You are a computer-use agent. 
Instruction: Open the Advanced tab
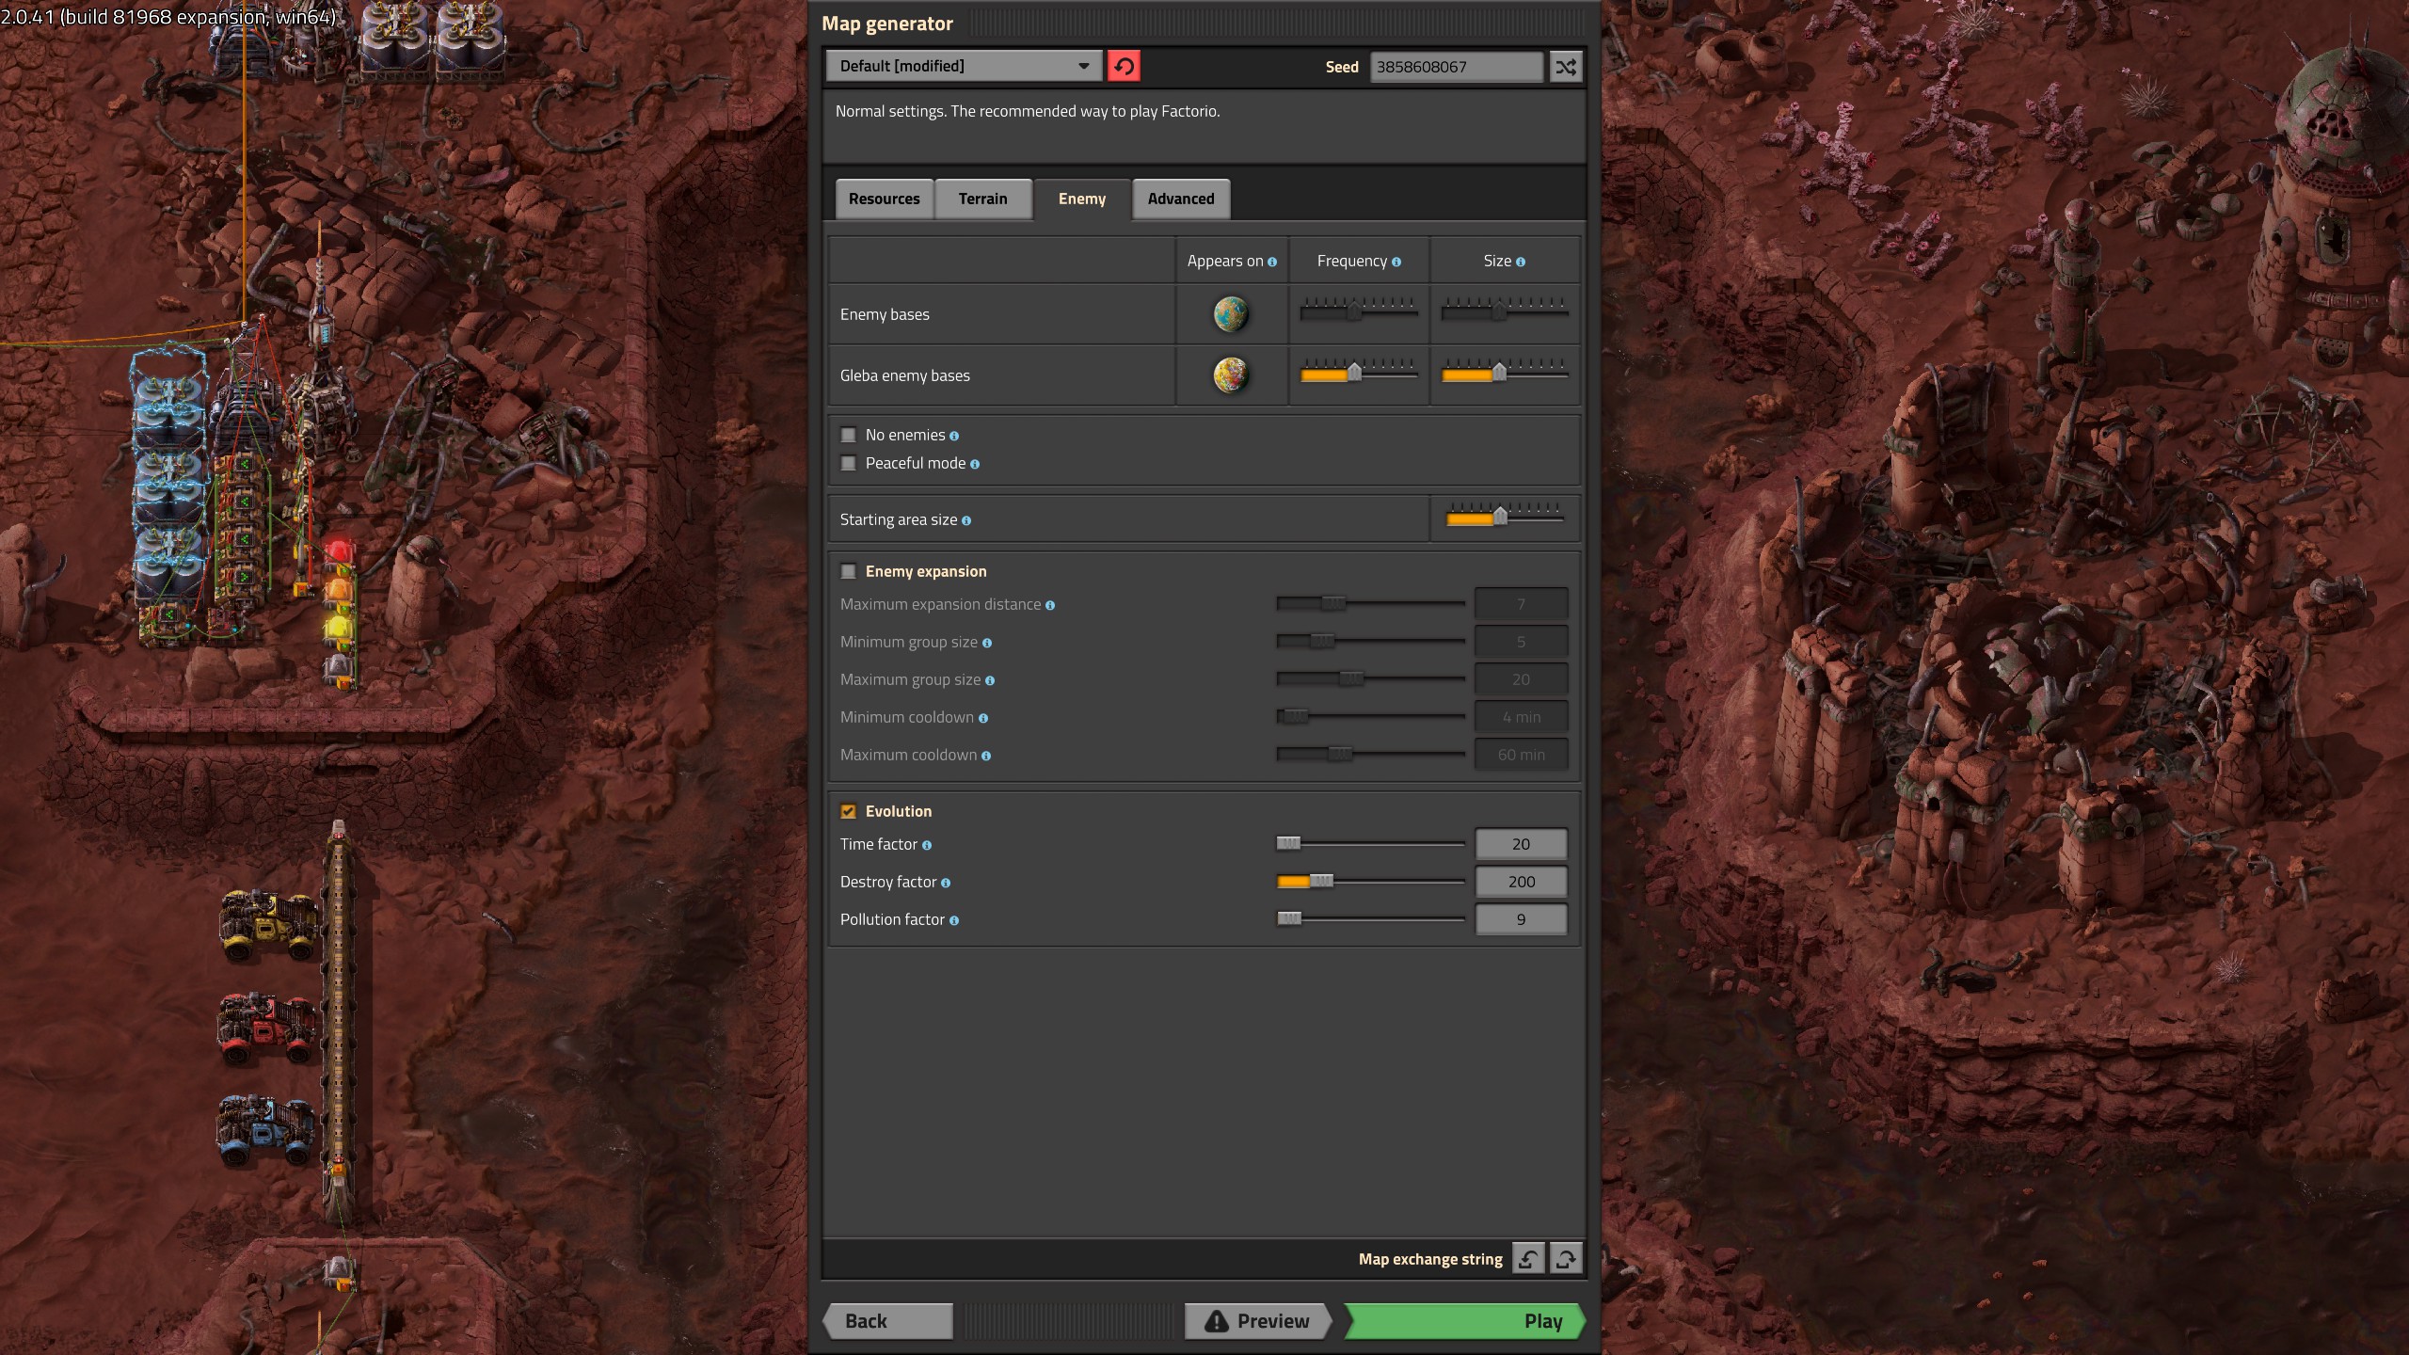pyautogui.click(x=1181, y=199)
